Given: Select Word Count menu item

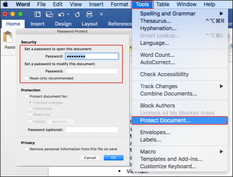Looking at the screenshot, I should [180, 55].
